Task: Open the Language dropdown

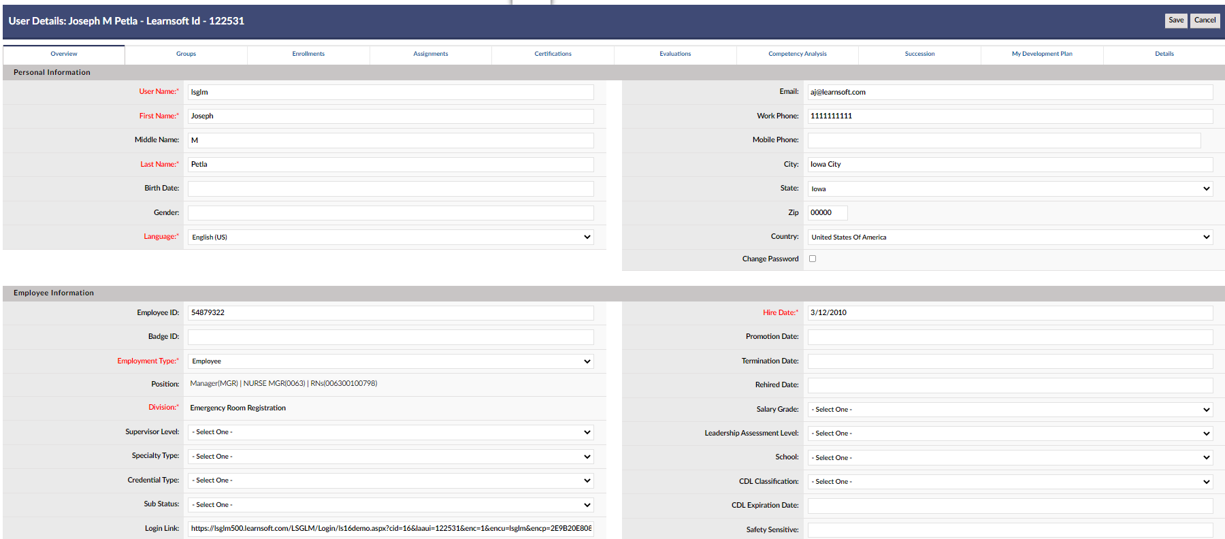Action: [391, 238]
